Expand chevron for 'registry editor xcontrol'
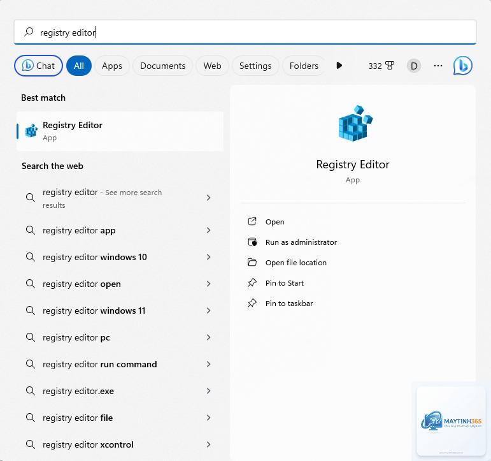Image resolution: width=491 pixels, height=461 pixels. click(x=208, y=444)
